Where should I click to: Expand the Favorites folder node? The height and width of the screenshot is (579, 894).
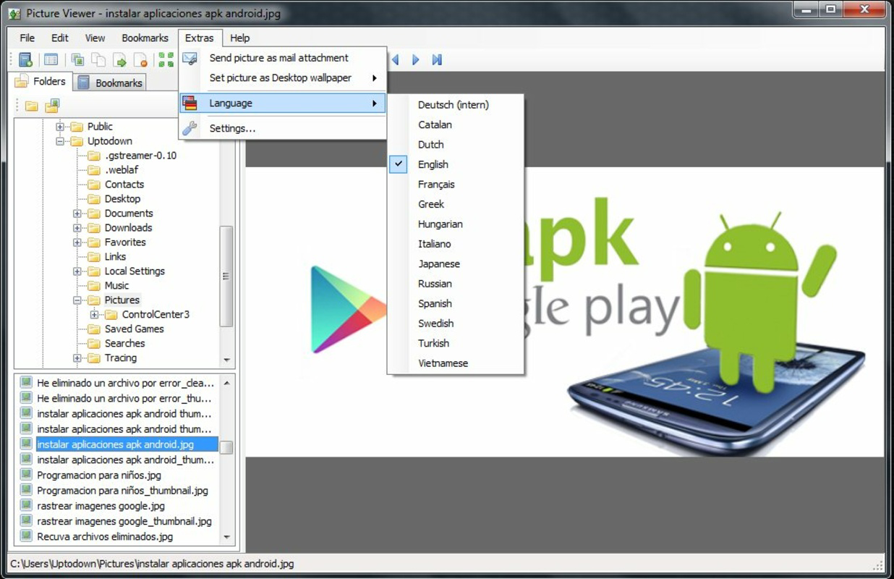click(77, 242)
